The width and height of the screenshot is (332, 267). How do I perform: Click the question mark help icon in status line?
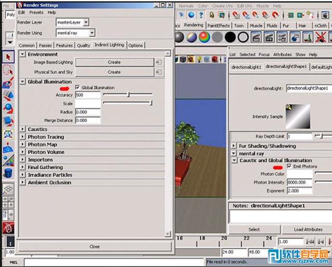[x=201, y=15]
